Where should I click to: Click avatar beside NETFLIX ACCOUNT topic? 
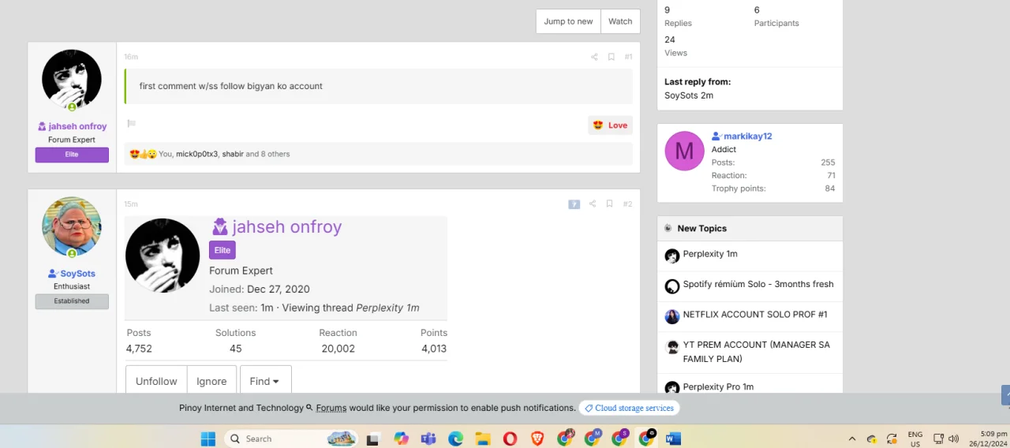(x=672, y=316)
